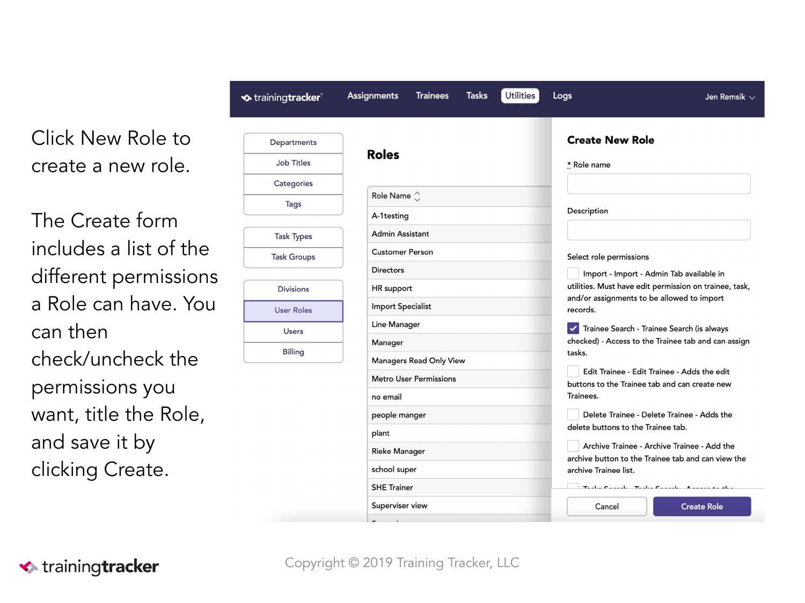Select the people manger role row
This screenshot has height=603, width=805.
point(459,415)
